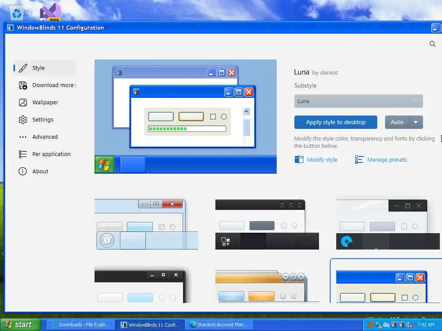The width and height of the screenshot is (442, 331).
Task: Click the Advanced three-dots icon
Action: point(23,137)
